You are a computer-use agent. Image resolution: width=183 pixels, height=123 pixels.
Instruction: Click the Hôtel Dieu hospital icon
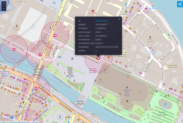pyautogui.click(x=93, y=11)
